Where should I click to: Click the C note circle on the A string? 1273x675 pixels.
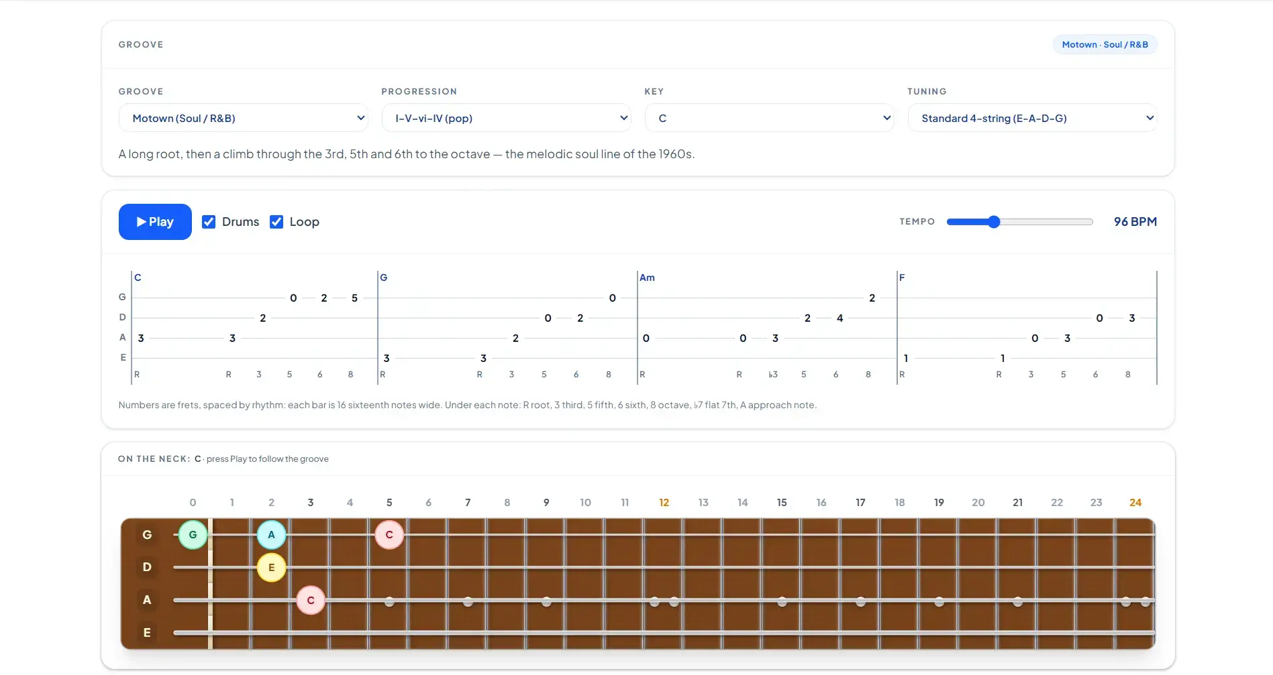311,601
